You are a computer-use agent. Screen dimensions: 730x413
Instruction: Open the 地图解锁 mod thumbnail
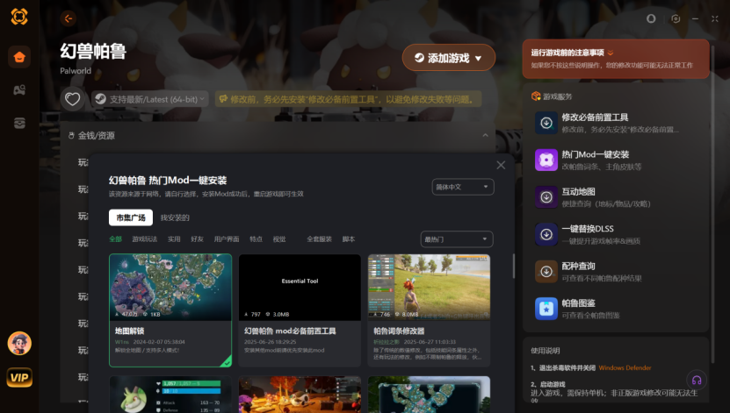(x=170, y=287)
